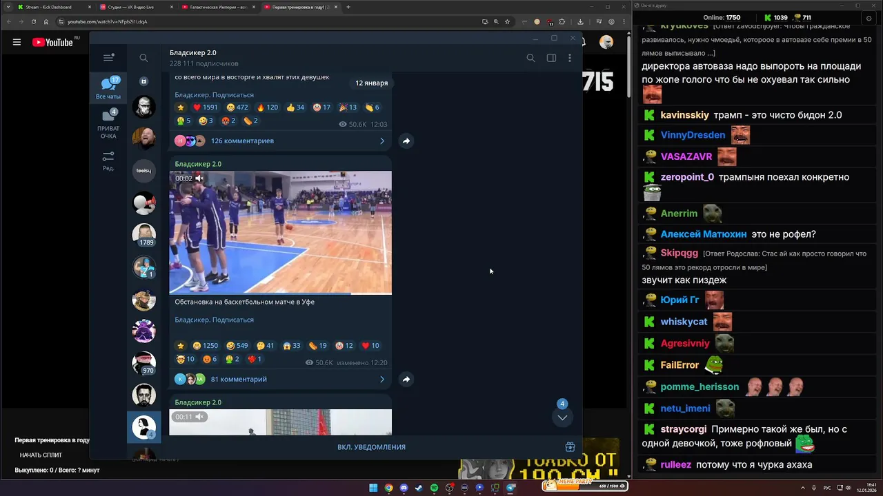Unmute the 00:11 video sound icon
This screenshot has height=496, width=883.
[x=199, y=417]
